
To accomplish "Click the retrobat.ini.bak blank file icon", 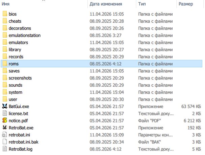I will pos(5,142).
